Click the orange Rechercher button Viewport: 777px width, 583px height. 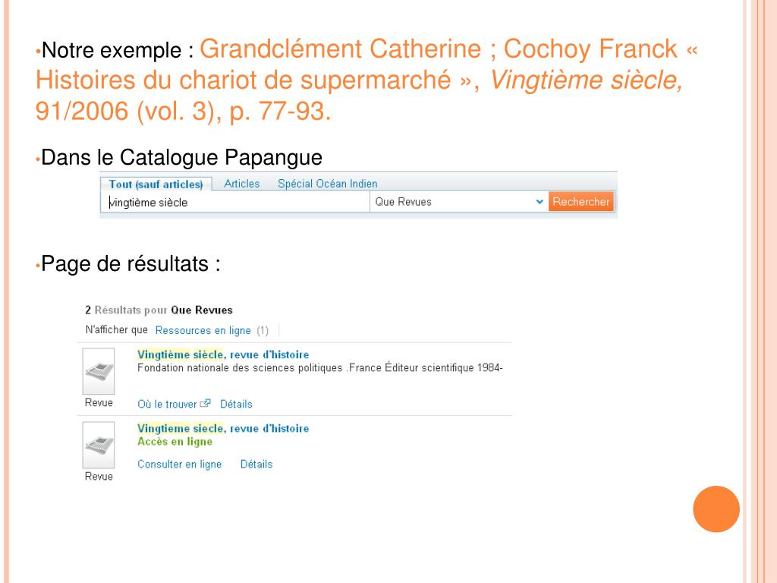point(580,202)
